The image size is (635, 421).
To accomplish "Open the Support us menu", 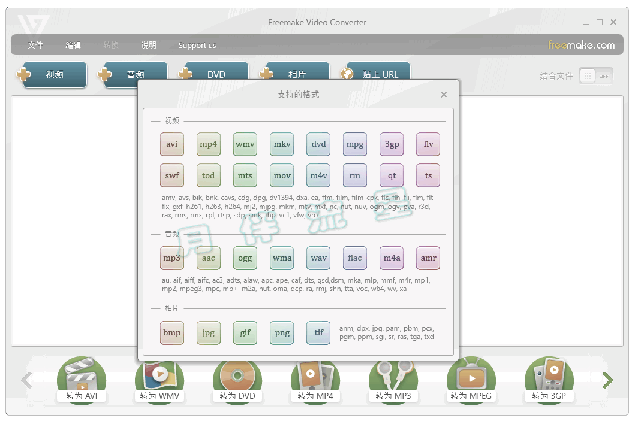I will click(x=197, y=45).
